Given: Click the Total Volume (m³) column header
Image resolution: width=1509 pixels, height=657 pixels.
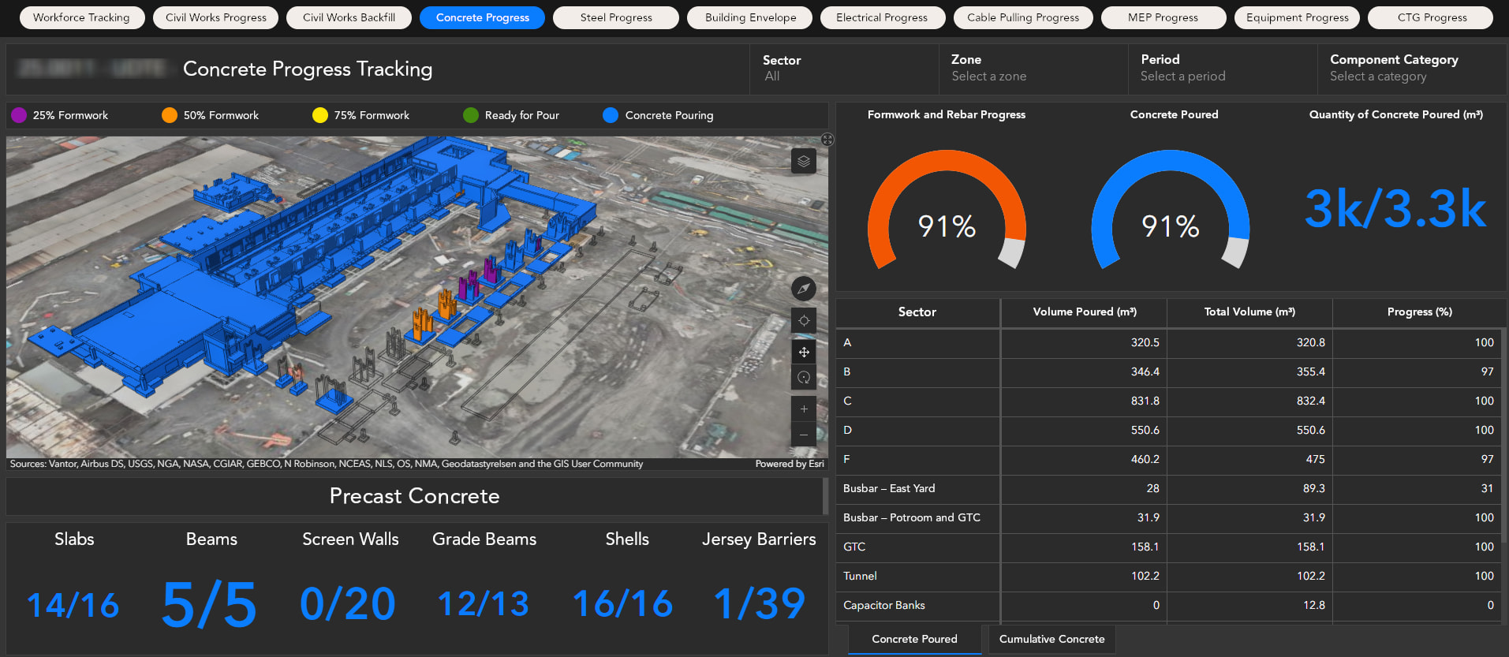Looking at the screenshot, I should point(1249,312).
